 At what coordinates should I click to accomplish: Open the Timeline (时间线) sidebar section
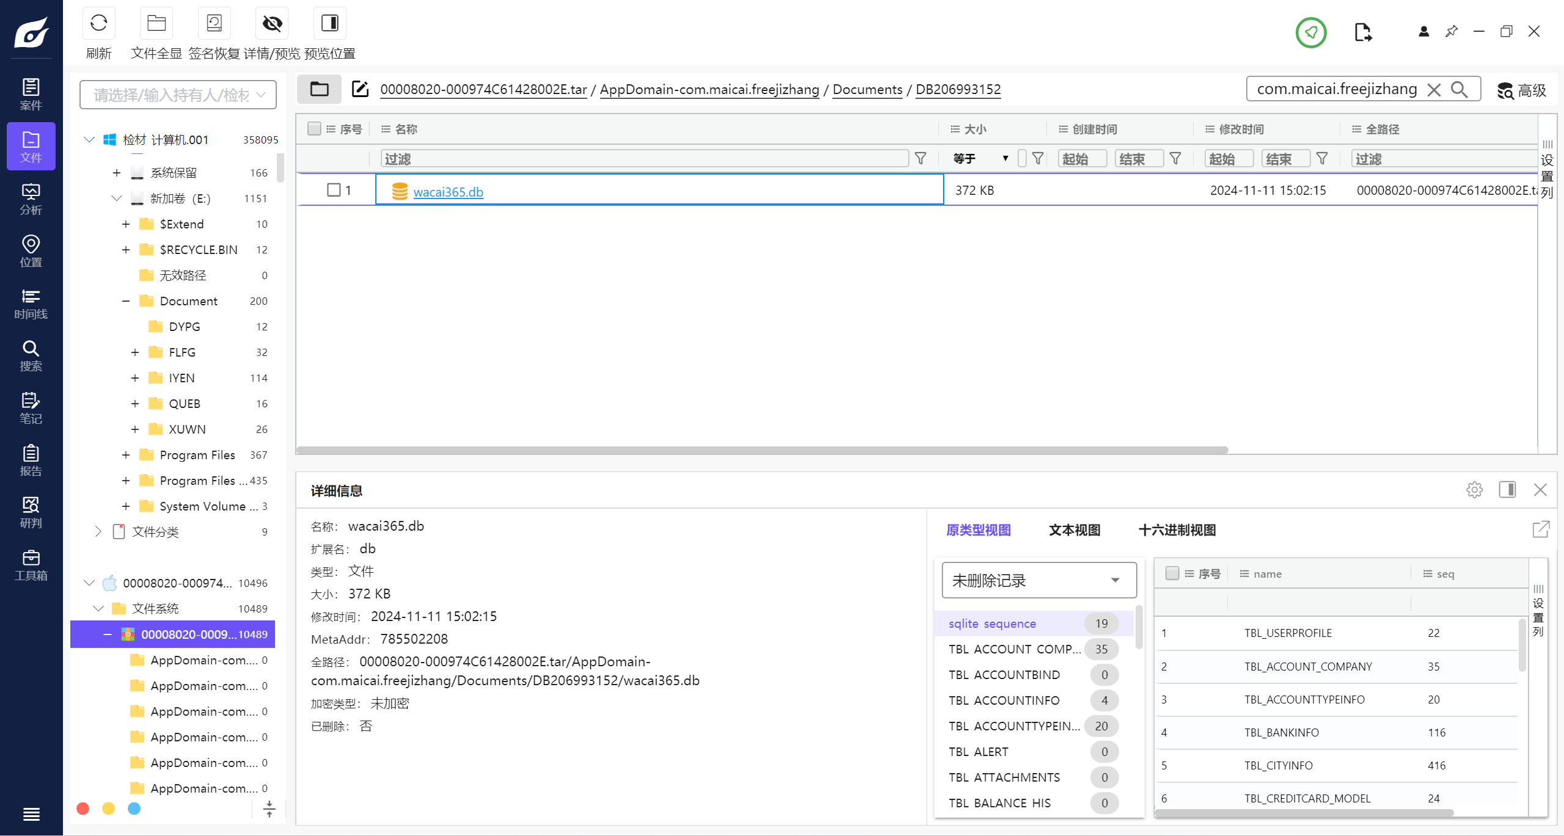click(31, 304)
